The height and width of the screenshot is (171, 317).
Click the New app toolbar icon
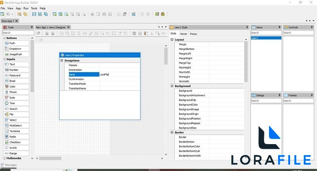point(2,14)
